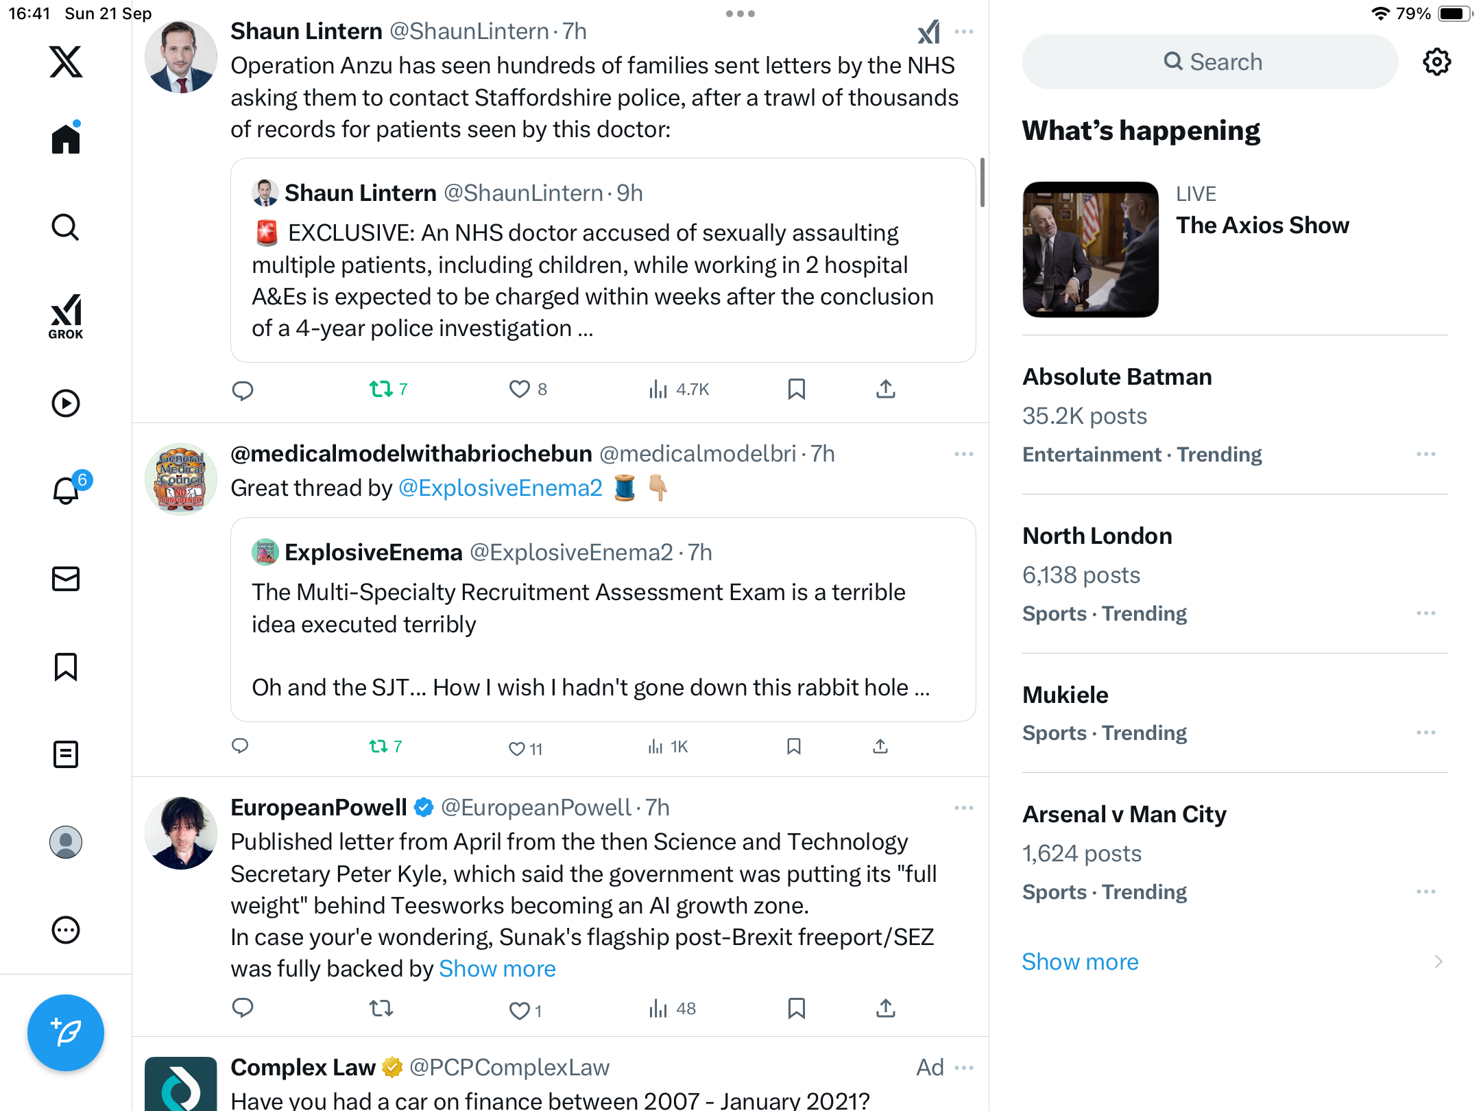Open the notifications bell
The width and height of the screenshot is (1481, 1111).
[x=66, y=490]
